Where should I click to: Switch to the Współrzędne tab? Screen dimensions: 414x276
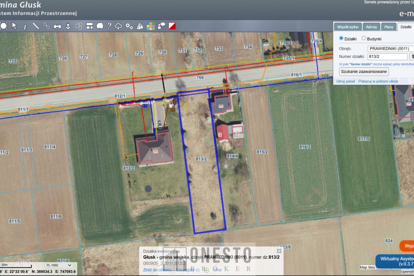[347, 27]
